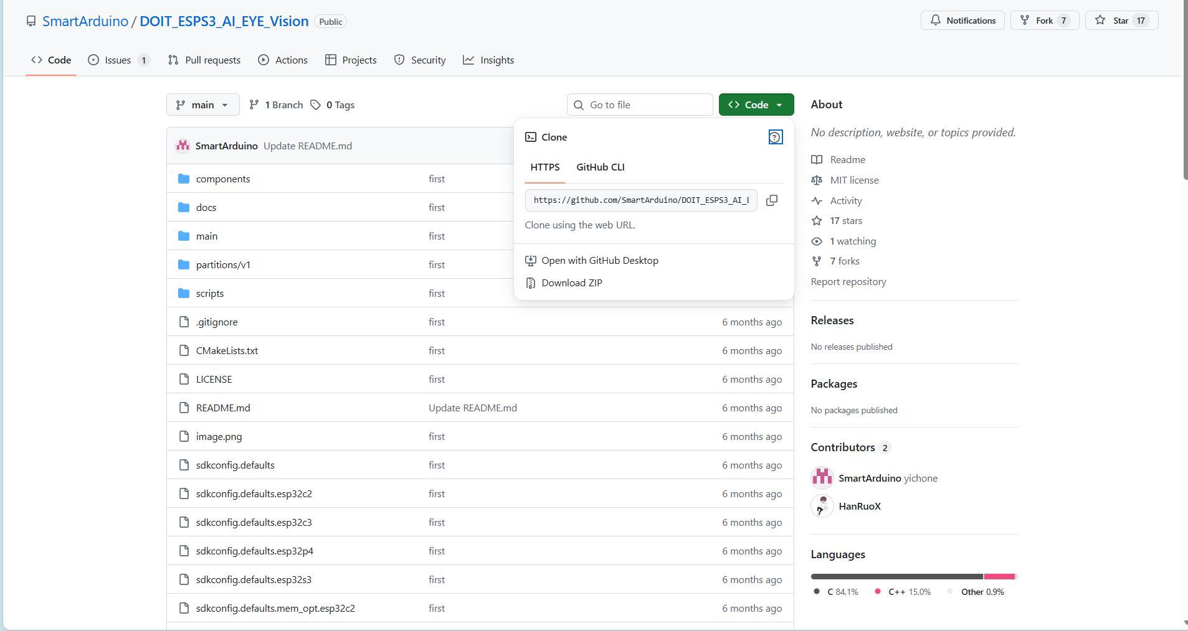This screenshot has width=1188, height=631.
Task: Click the LICENSE file icon
Action: 183,379
